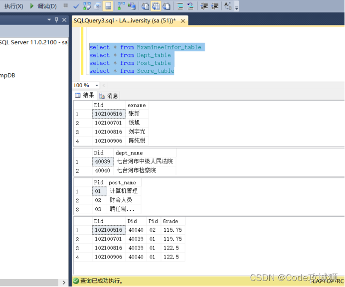Click the line 'select * from Post_table'
Image resolution: width=345 pixels, height=287 pixels.
(130, 63)
